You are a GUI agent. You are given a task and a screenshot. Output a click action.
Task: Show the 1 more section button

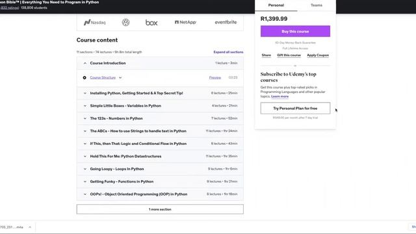160,209
